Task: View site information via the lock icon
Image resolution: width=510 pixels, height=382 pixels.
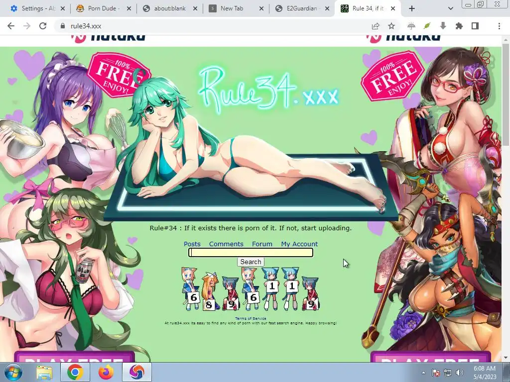Action: [62, 26]
